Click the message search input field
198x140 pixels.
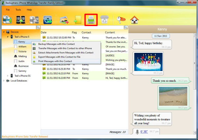click(82, 27)
